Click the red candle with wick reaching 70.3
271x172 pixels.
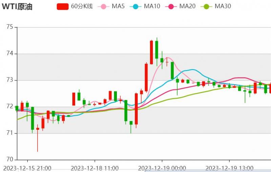pyautogui.click(x=38, y=138)
